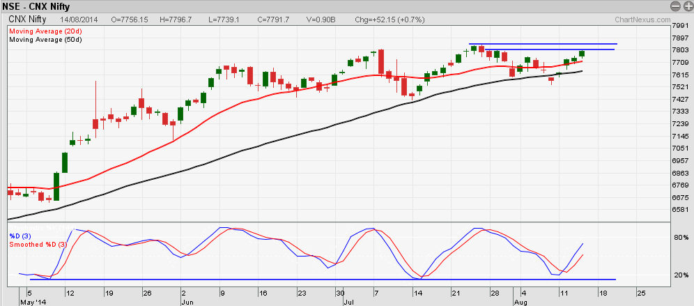Click the time-axis date label 18
The width and height of the screenshot is (694, 306).
[602, 293]
